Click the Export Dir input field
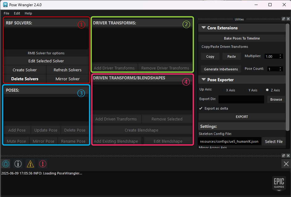 241,99
